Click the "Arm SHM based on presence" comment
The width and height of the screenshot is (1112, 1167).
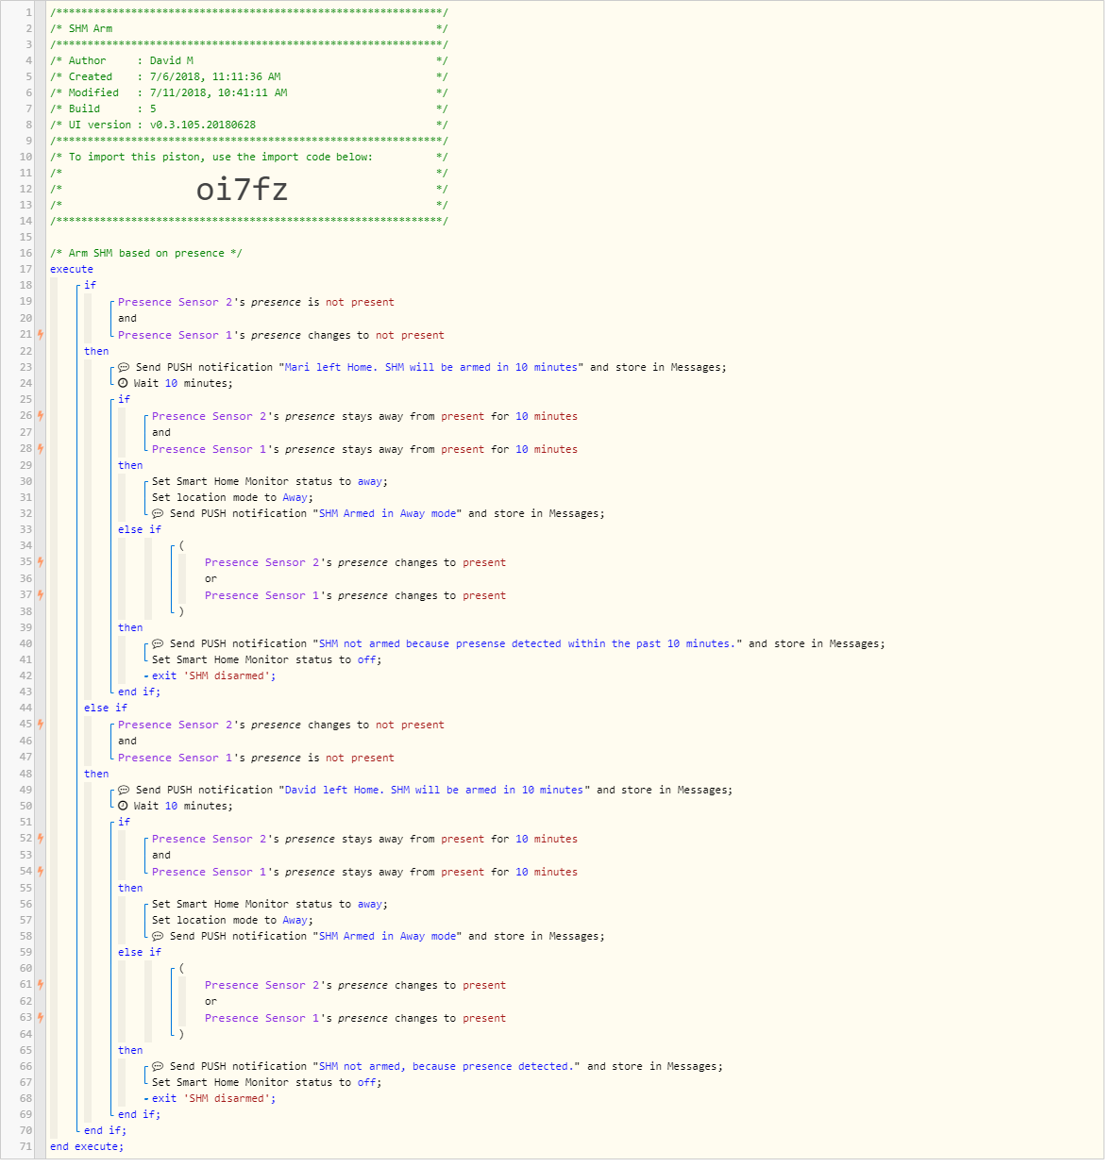click(x=146, y=254)
